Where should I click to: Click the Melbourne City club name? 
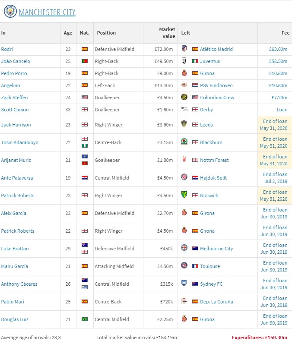click(216, 249)
